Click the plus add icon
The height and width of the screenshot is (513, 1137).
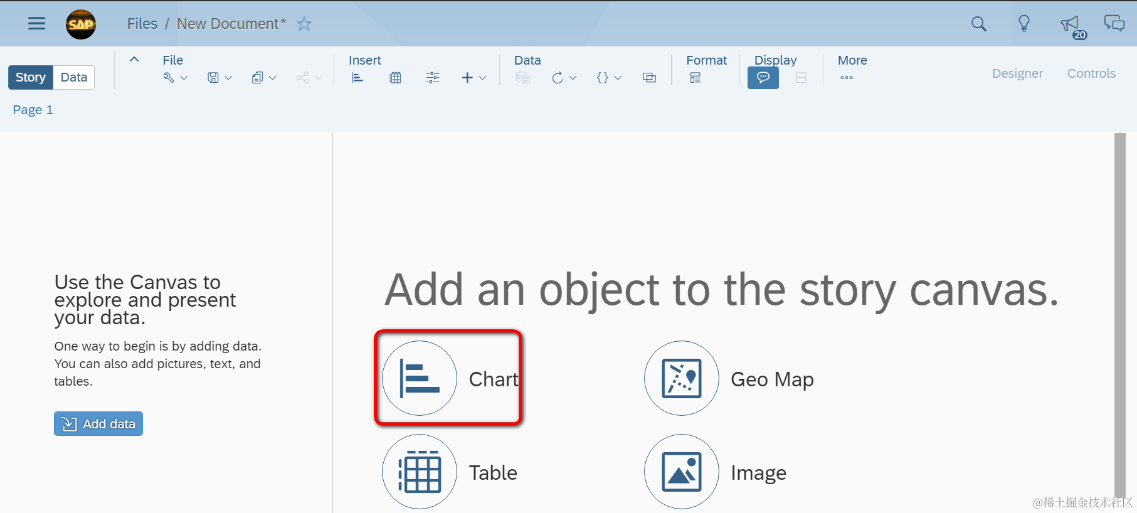(467, 78)
